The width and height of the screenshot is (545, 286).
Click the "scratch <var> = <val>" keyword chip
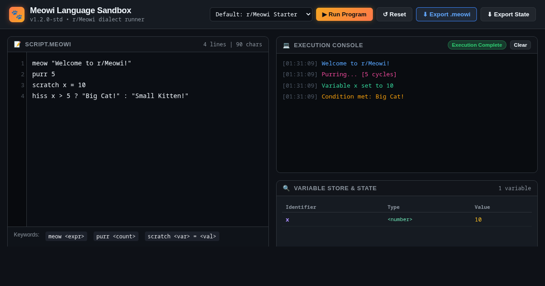pos(182,236)
